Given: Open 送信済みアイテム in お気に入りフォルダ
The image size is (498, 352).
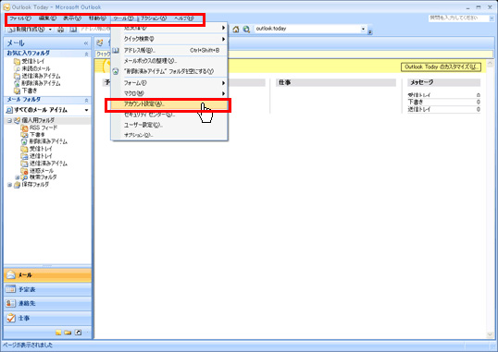Looking at the screenshot, I should pos(41,76).
